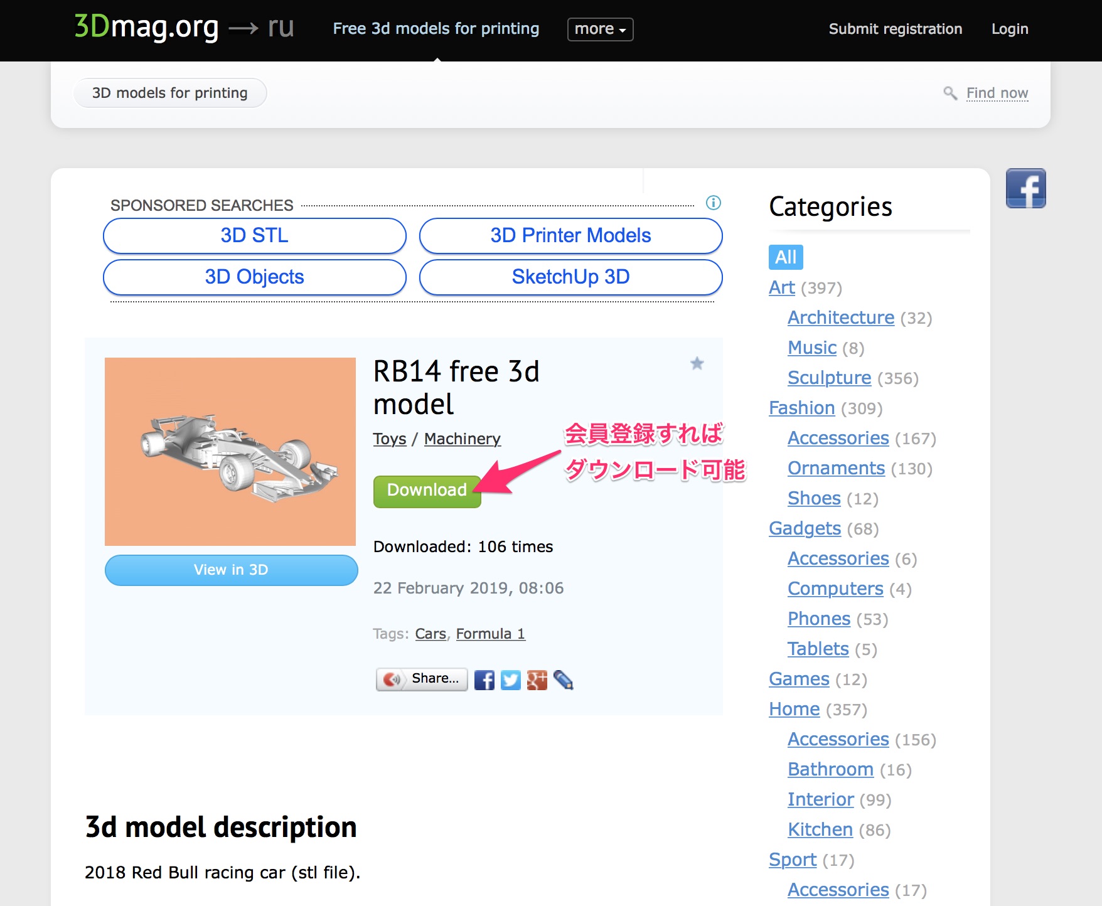
Task: Open the RB14 car model thumbnail
Action: pos(230,452)
